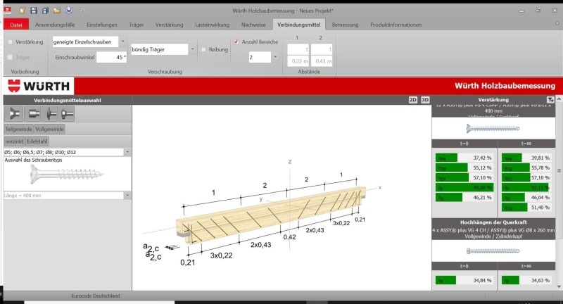Enable the Reibung checkbox
This screenshot has width=563, height=304.
203,49
